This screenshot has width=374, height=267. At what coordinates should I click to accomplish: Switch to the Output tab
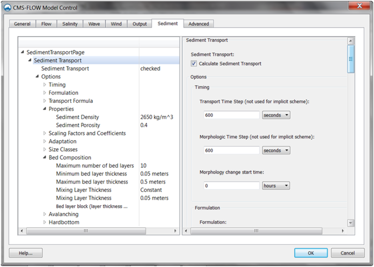[x=139, y=24]
